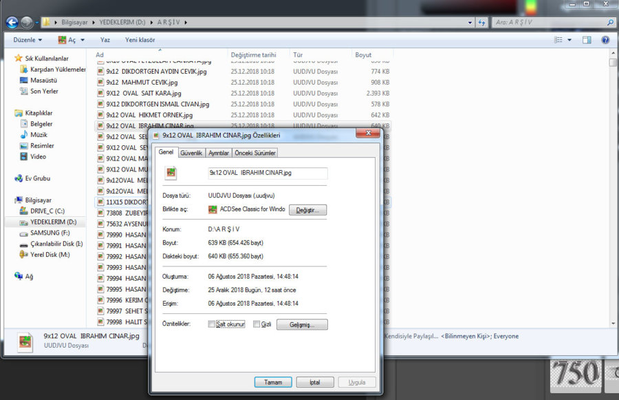Screen dimensions: 619x400
Task: Click the change view icon
Action: tap(558, 40)
